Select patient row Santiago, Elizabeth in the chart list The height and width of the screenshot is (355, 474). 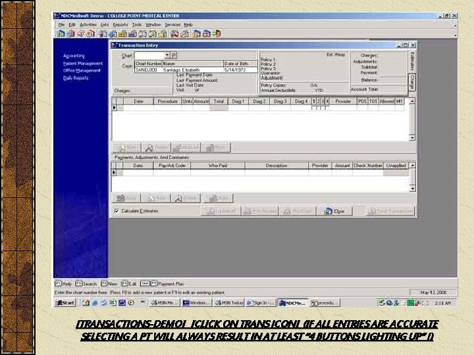pyautogui.click(x=196, y=70)
